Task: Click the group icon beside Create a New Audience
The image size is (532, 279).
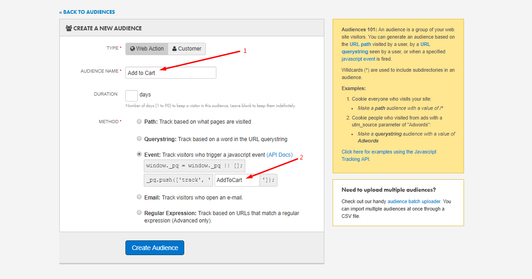Action: 68,28
